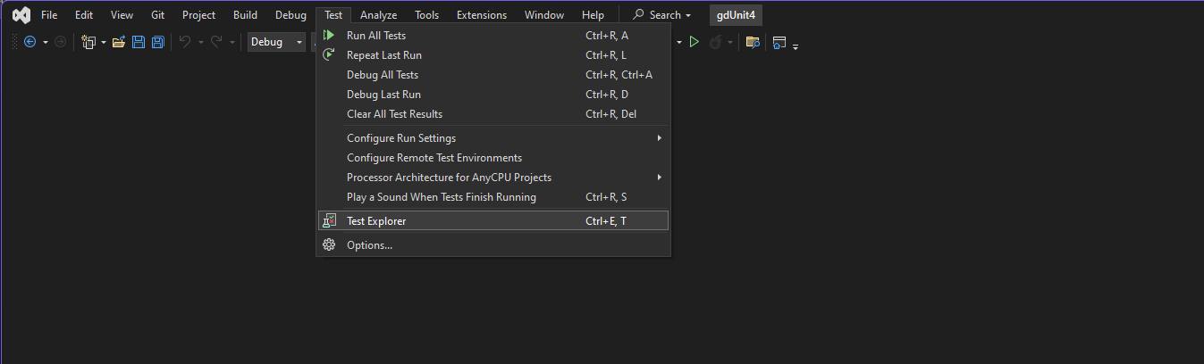The width and height of the screenshot is (1204, 364).
Task: Click the Search box in title bar
Action: click(662, 15)
